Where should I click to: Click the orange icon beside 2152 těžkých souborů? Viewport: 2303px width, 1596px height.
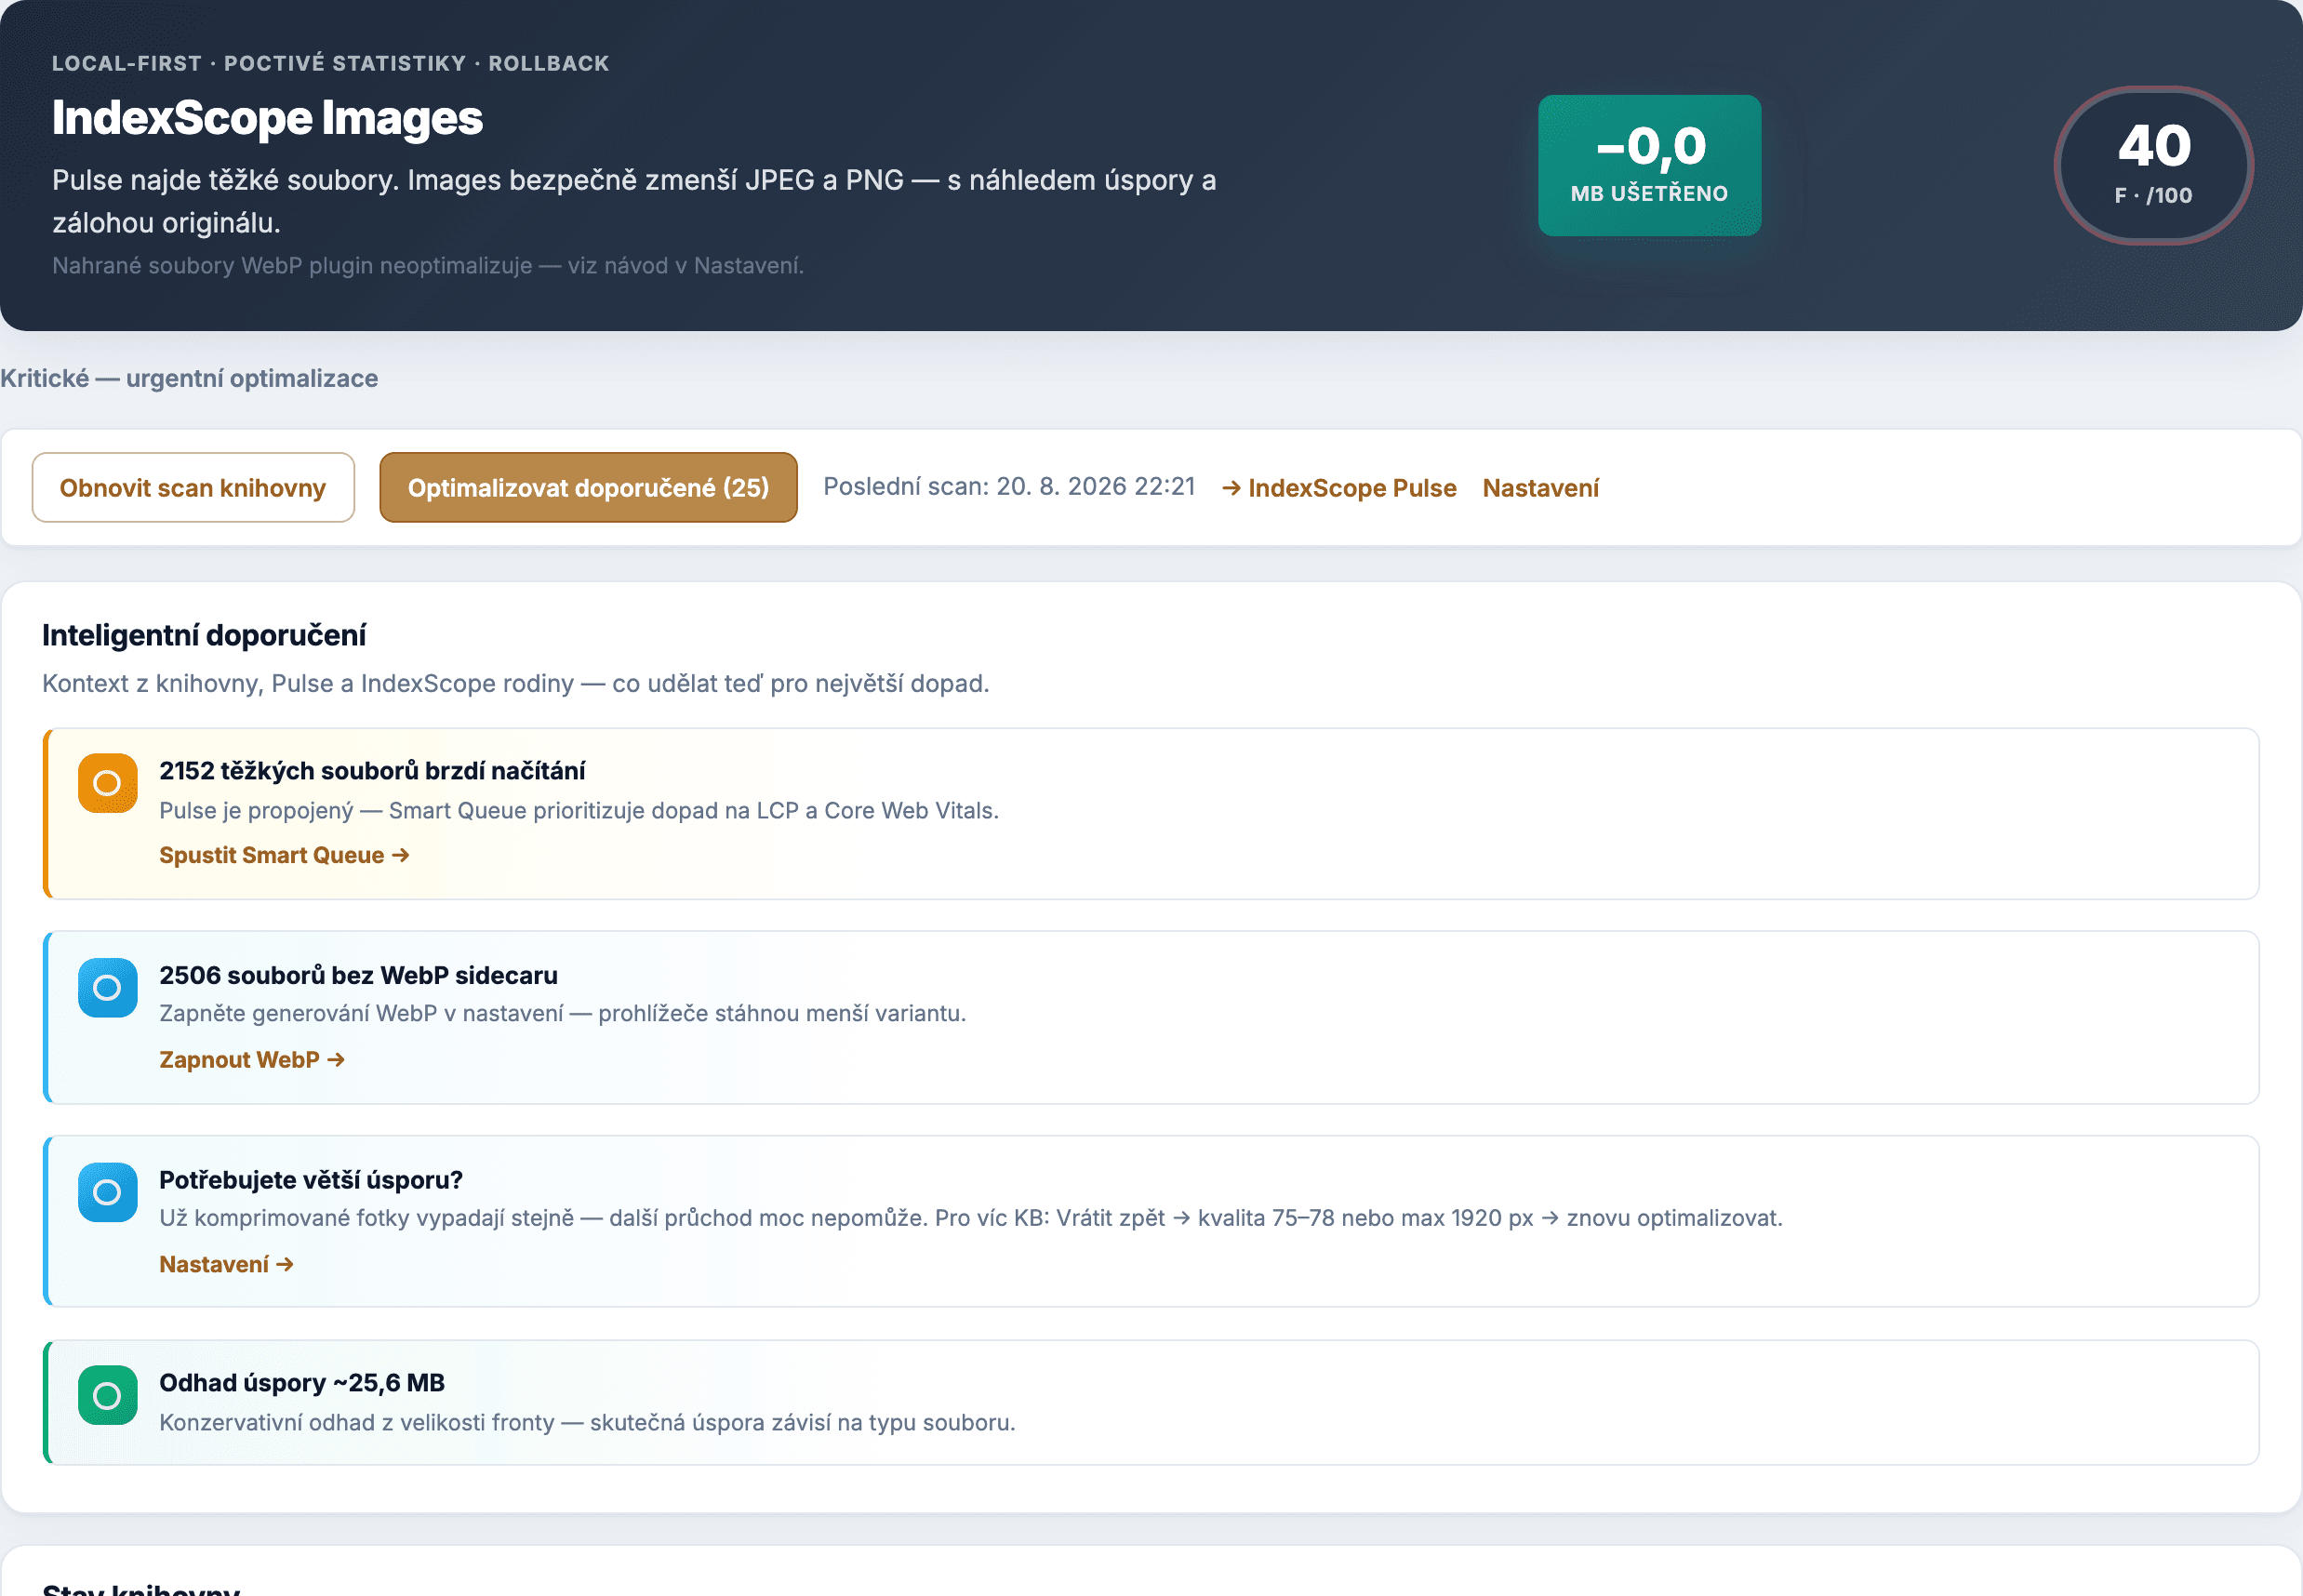click(107, 783)
